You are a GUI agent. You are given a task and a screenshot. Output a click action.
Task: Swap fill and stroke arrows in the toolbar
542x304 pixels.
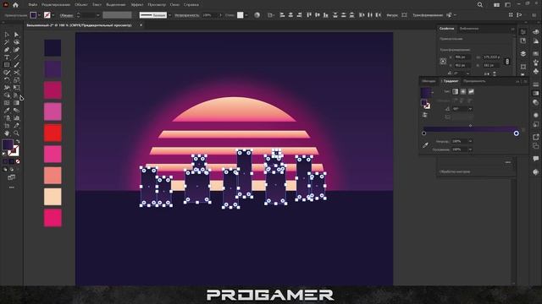coord(17,142)
